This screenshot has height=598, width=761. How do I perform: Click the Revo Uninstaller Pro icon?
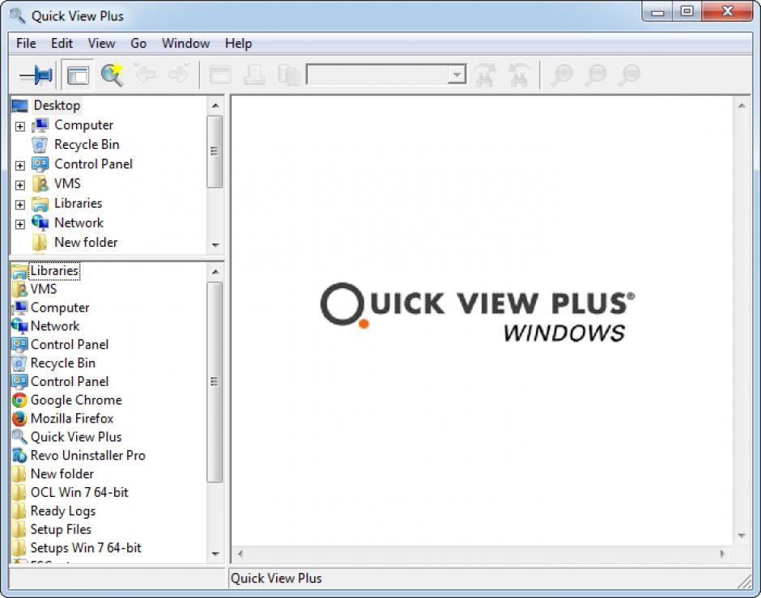pyautogui.click(x=19, y=456)
